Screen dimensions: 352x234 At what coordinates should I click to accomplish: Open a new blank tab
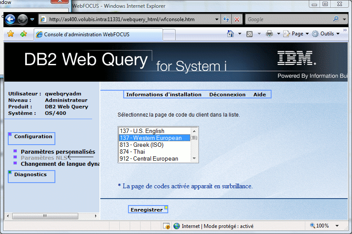tap(169, 35)
